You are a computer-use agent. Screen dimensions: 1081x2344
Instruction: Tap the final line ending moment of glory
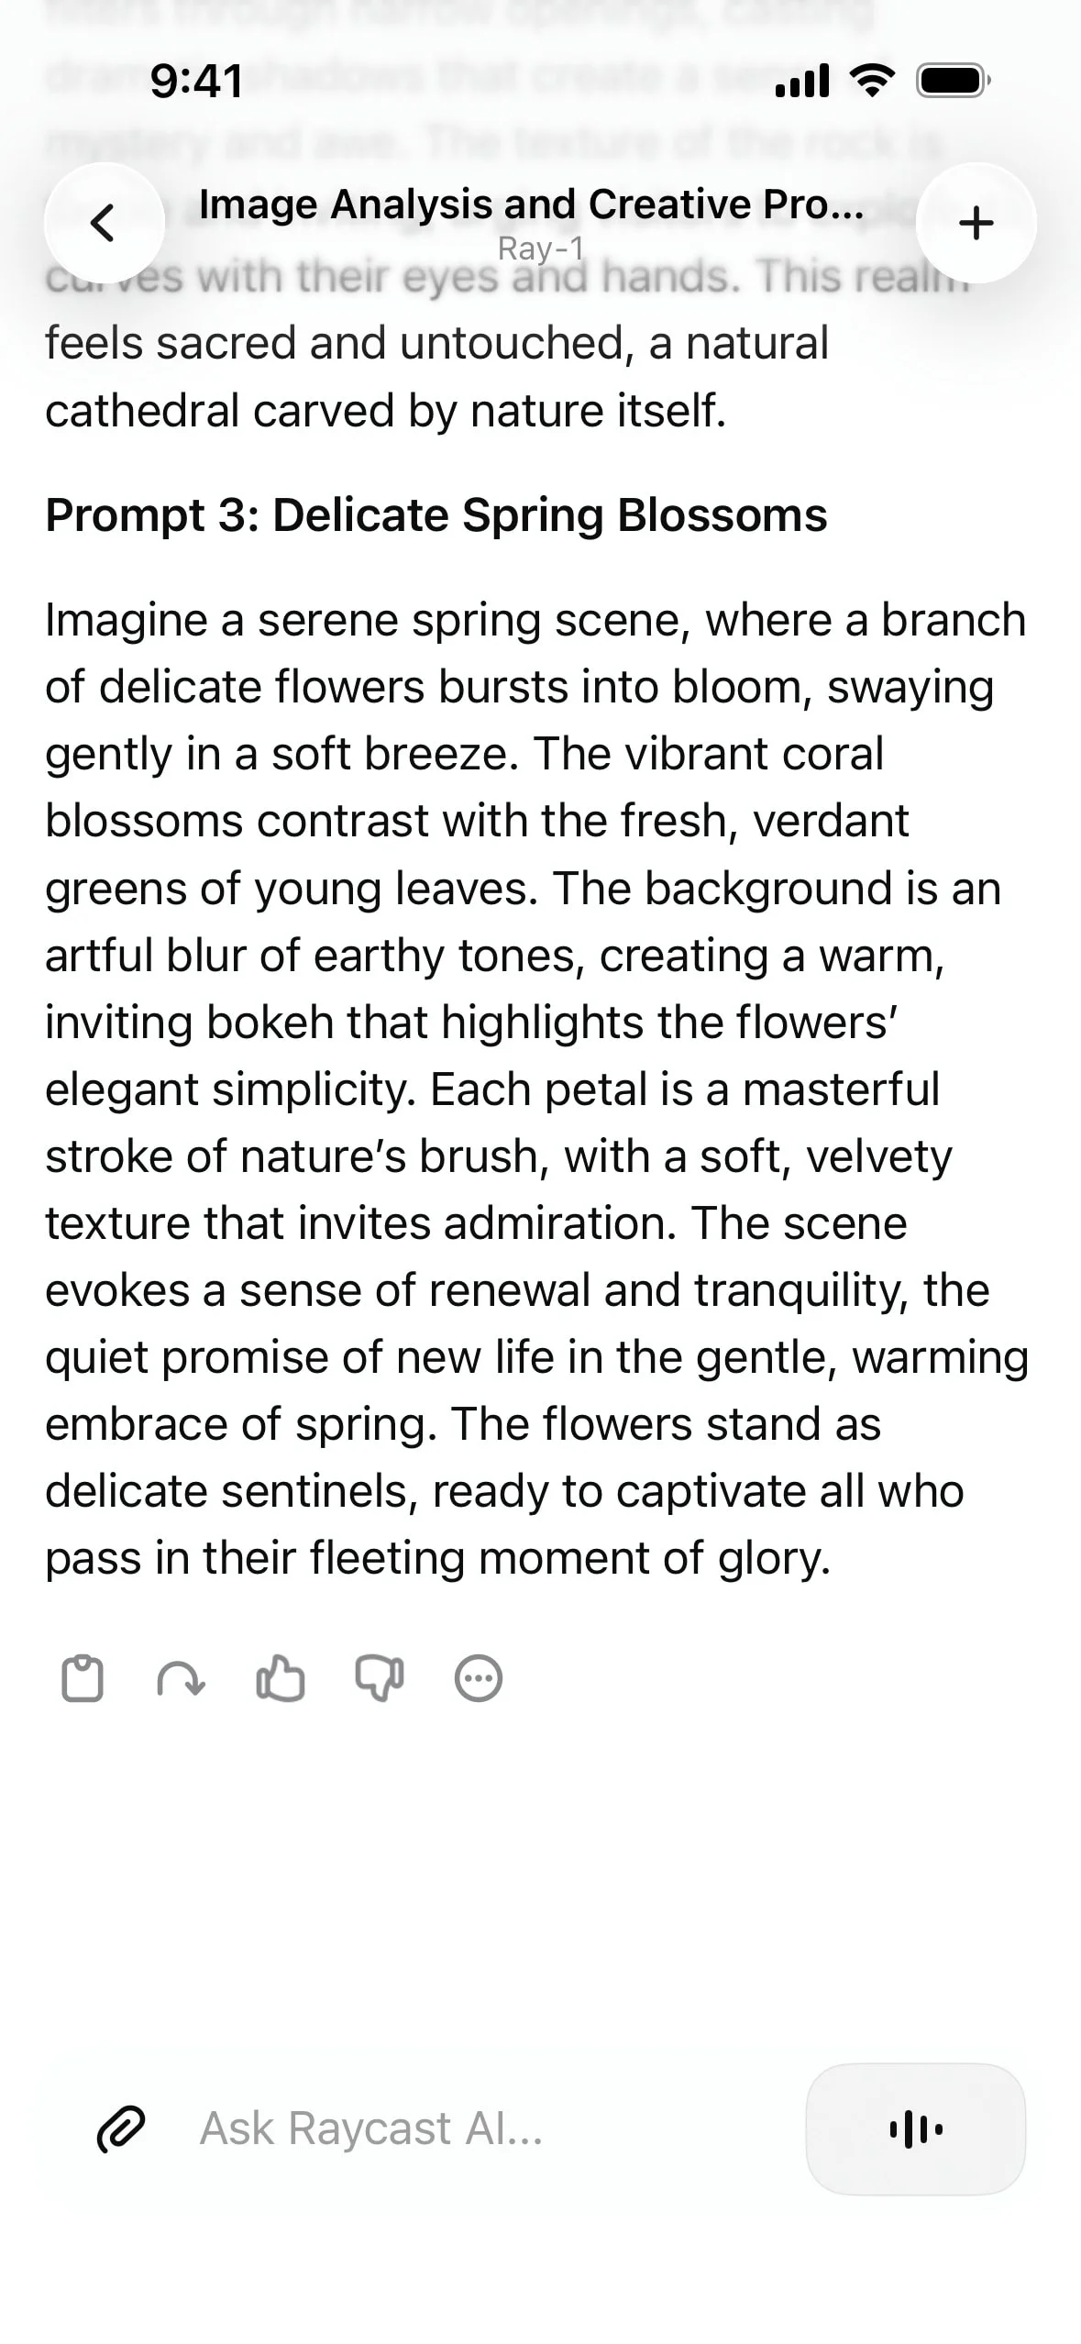click(438, 1558)
